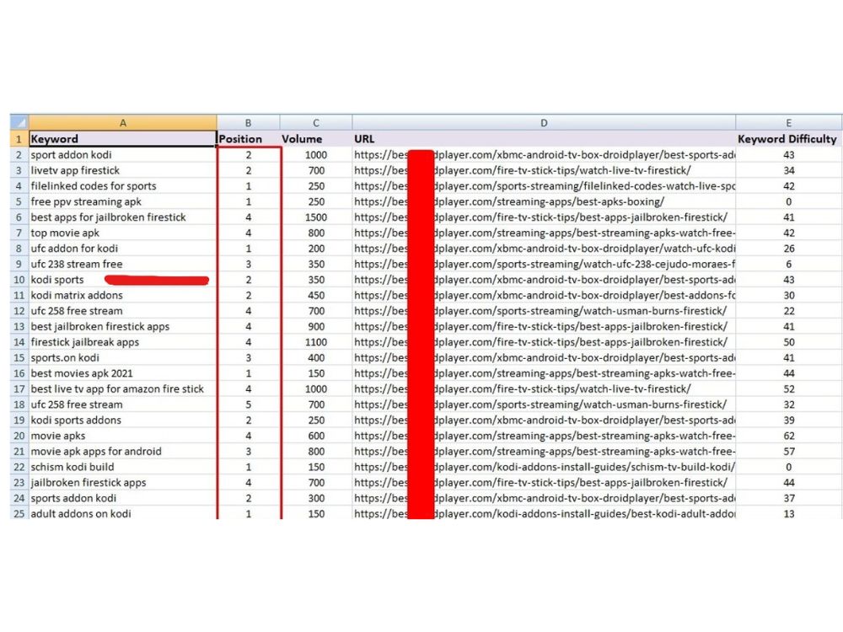
Task: Open the best-apks-boxing URL cell
Action: tap(544, 201)
